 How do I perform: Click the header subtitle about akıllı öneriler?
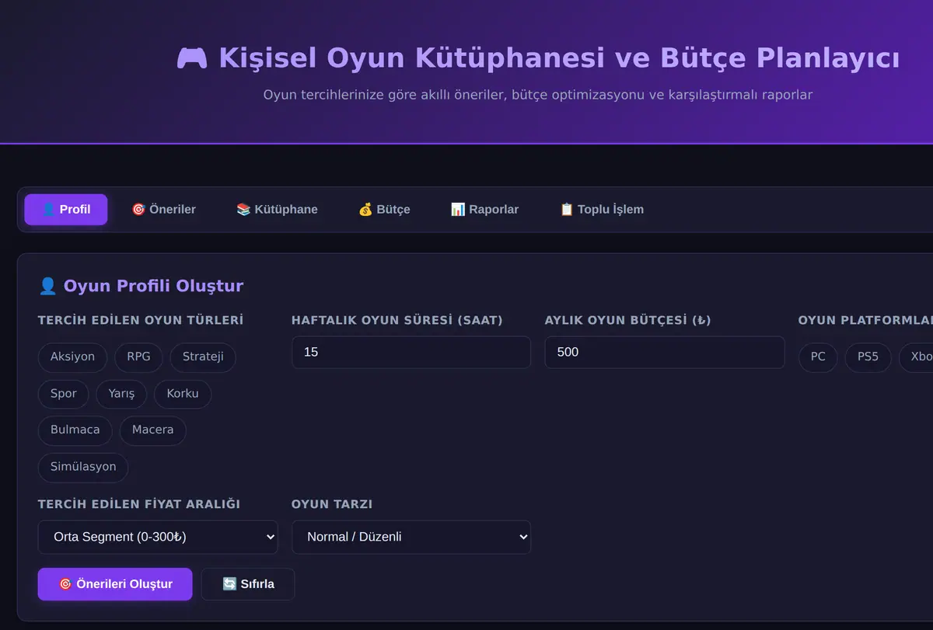click(538, 95)
